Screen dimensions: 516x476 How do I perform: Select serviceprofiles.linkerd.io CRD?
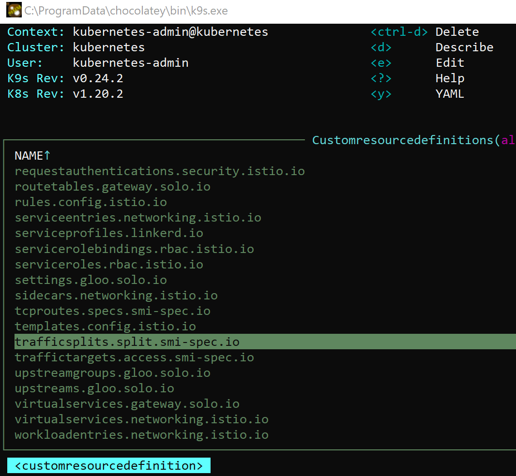tap(109, 233)
